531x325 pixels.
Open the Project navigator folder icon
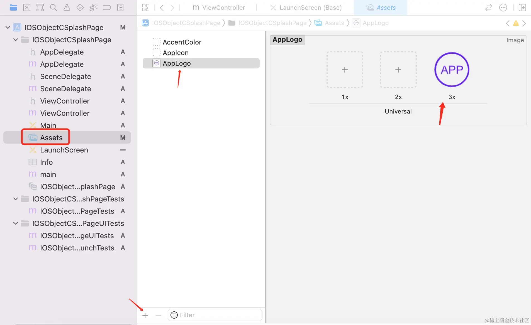(x=13, y=8)
